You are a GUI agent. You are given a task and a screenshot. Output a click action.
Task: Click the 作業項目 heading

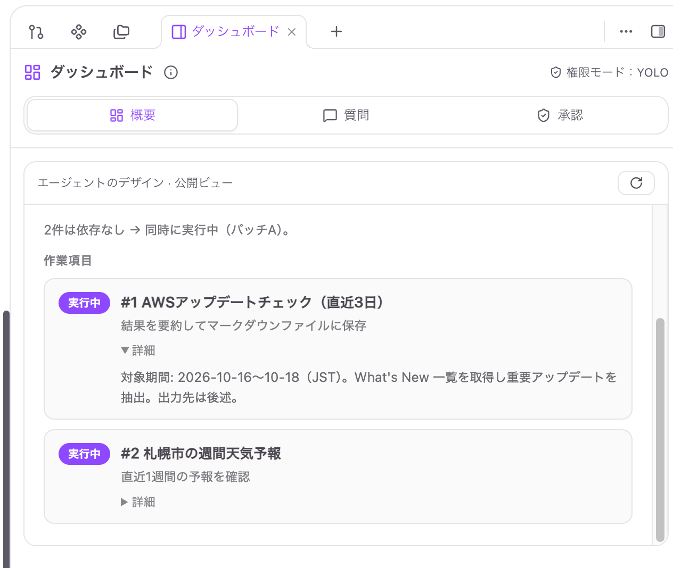[68, 261]
